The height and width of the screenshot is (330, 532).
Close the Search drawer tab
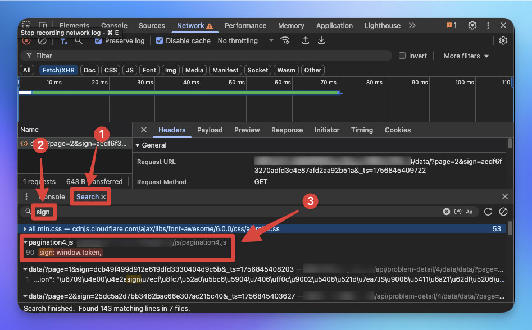(x=103, y=197)
